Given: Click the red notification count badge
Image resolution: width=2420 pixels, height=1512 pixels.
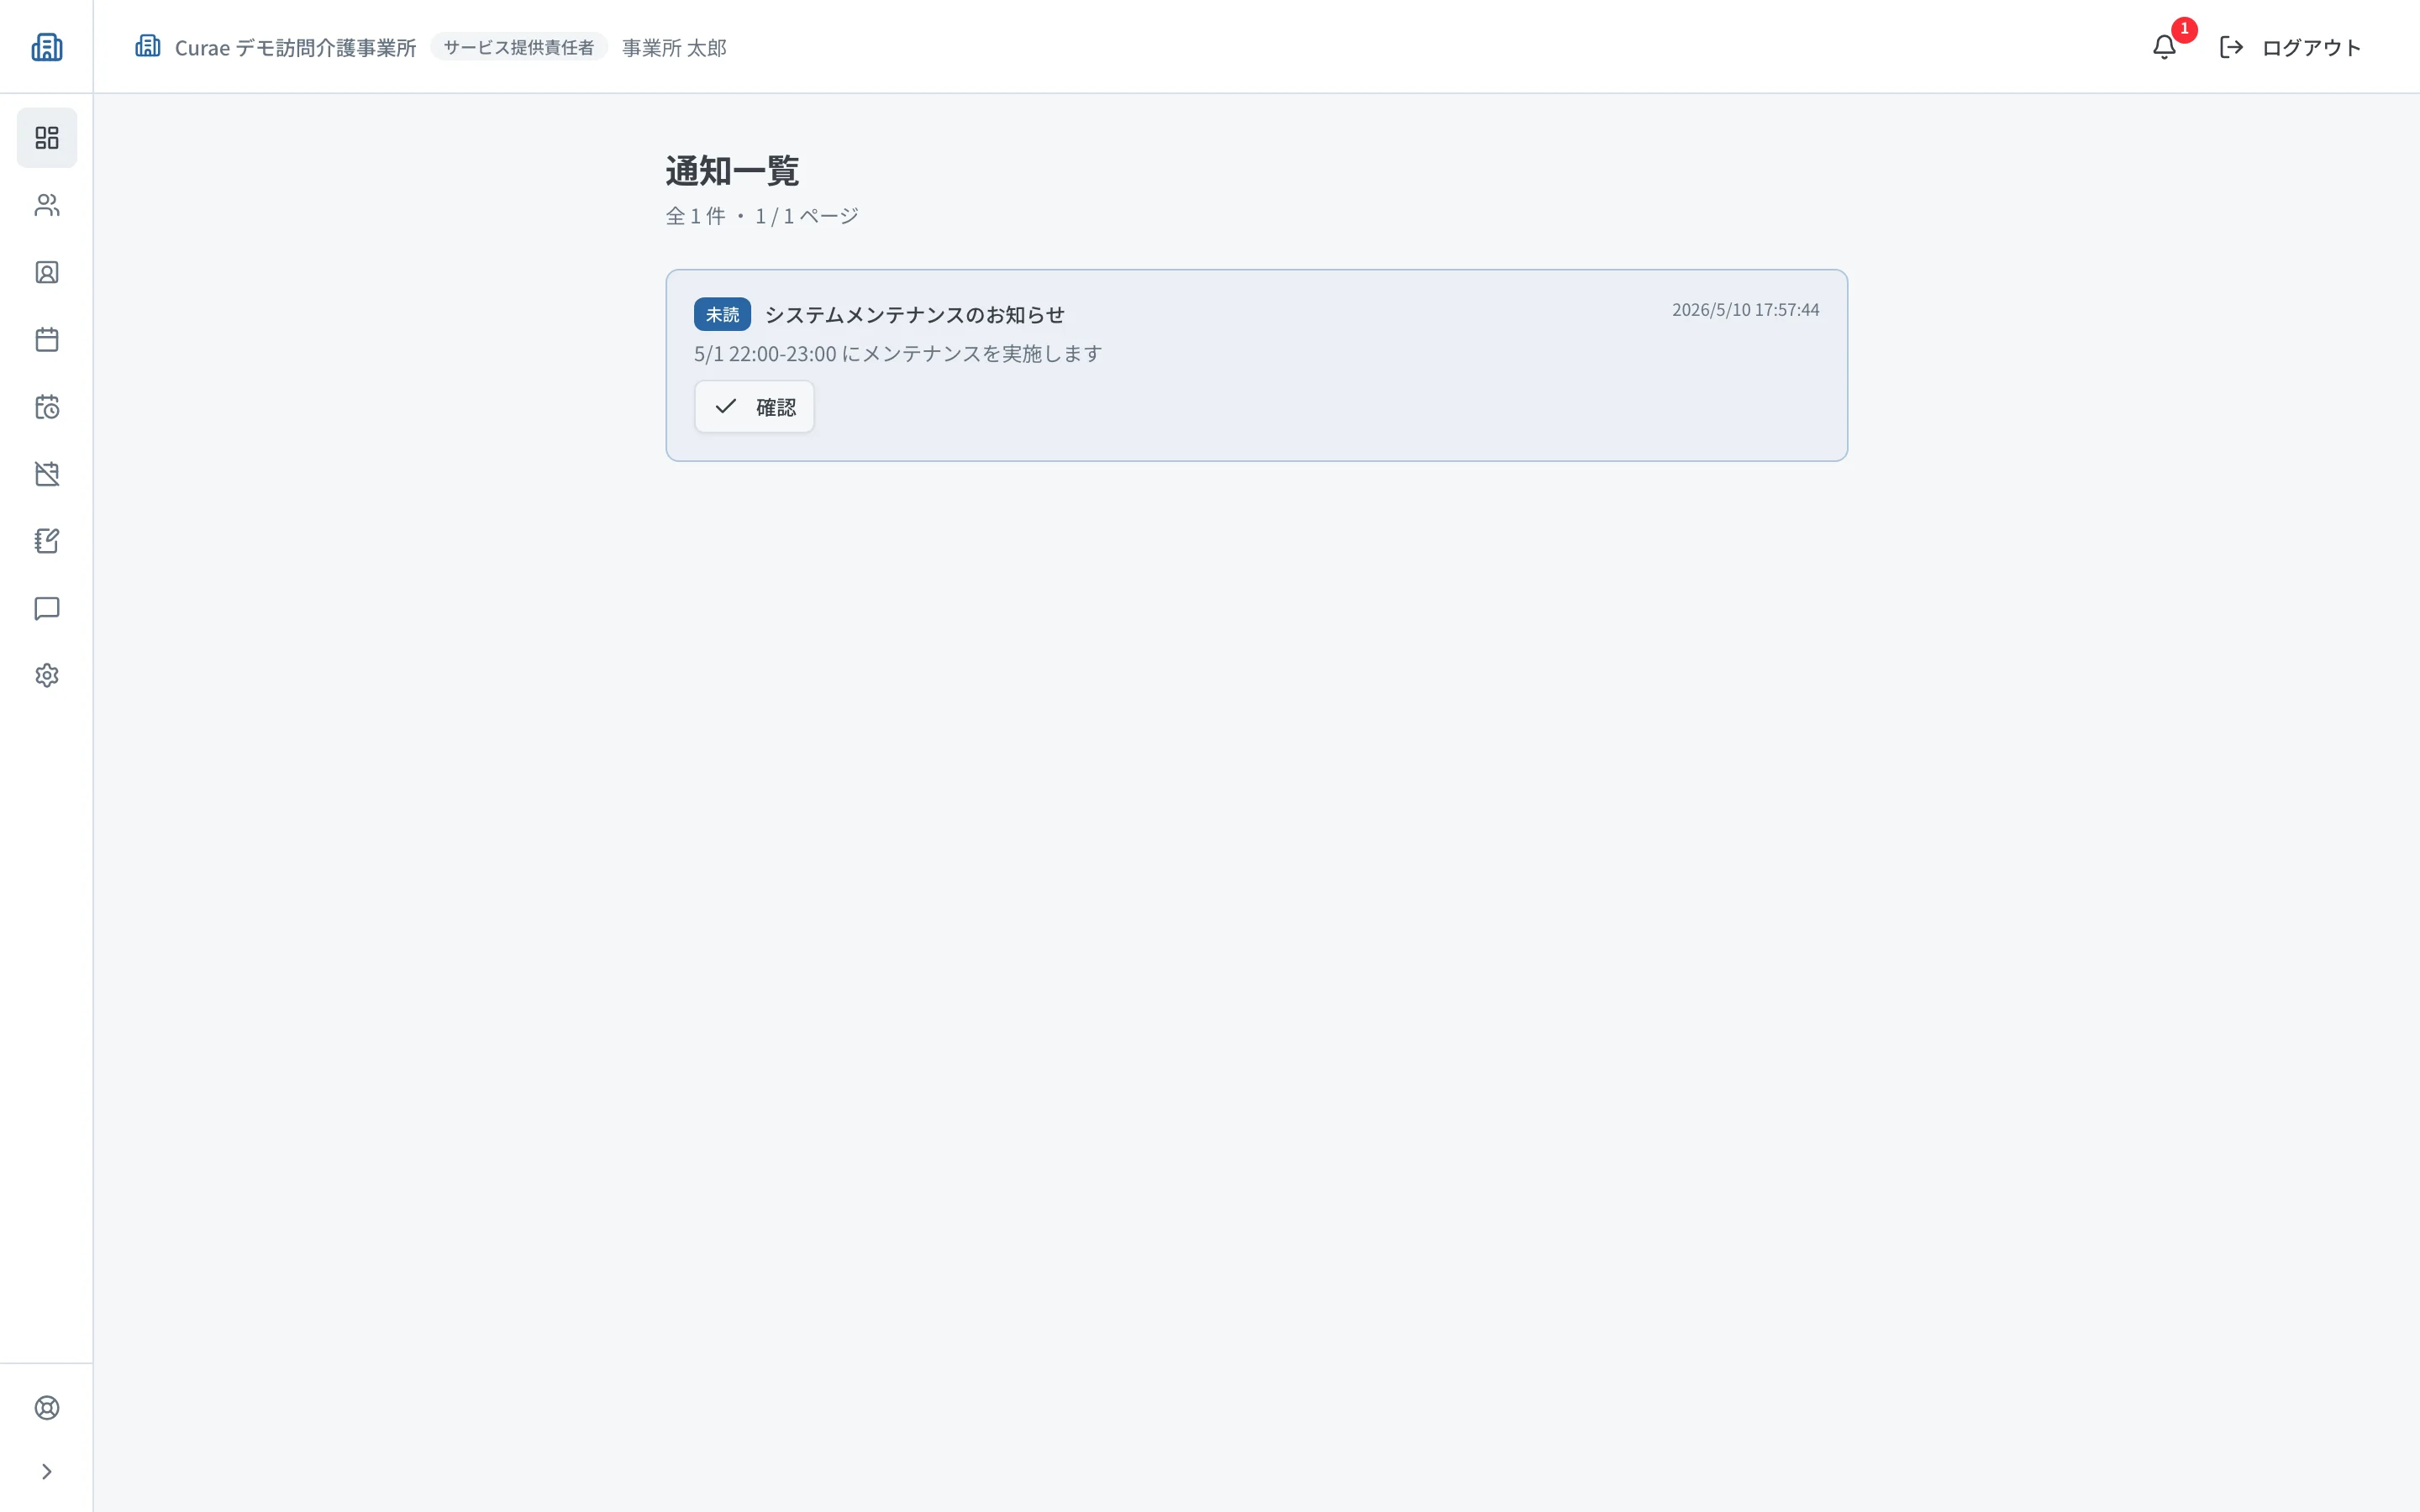Looking at the screenshot, I should click(x=2184, y=30).
